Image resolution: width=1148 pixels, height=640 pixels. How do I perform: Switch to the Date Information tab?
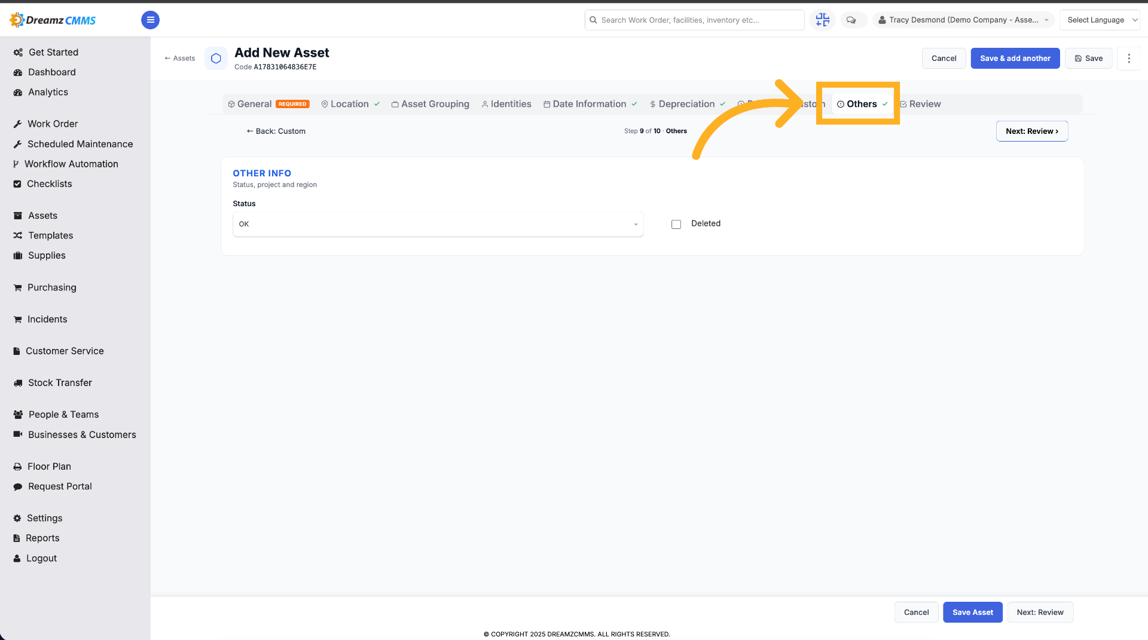(x=590, y=104)
